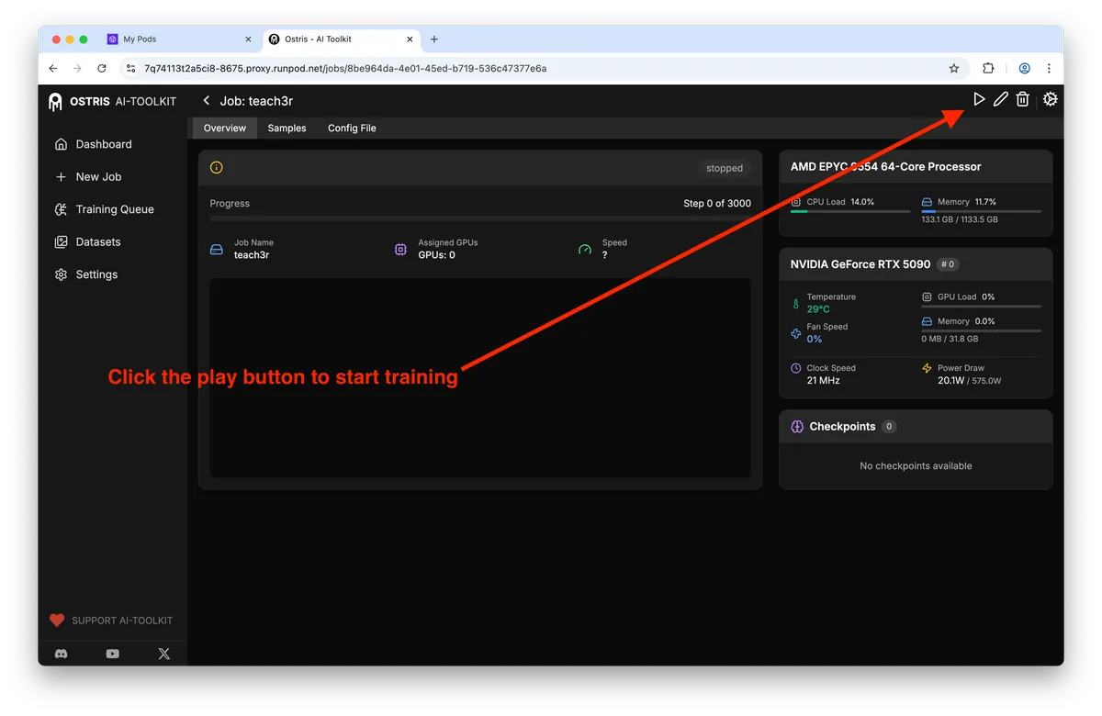Click 'Step 0 of 3000' text

point(717,204)
